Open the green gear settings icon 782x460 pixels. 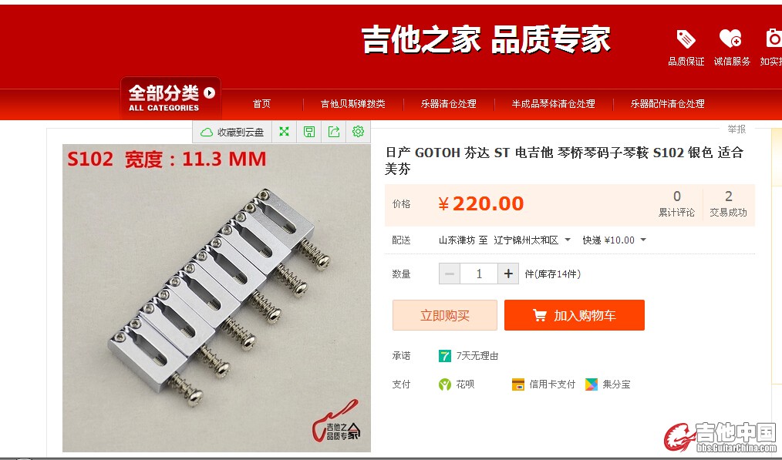click(x=358, y=132)
